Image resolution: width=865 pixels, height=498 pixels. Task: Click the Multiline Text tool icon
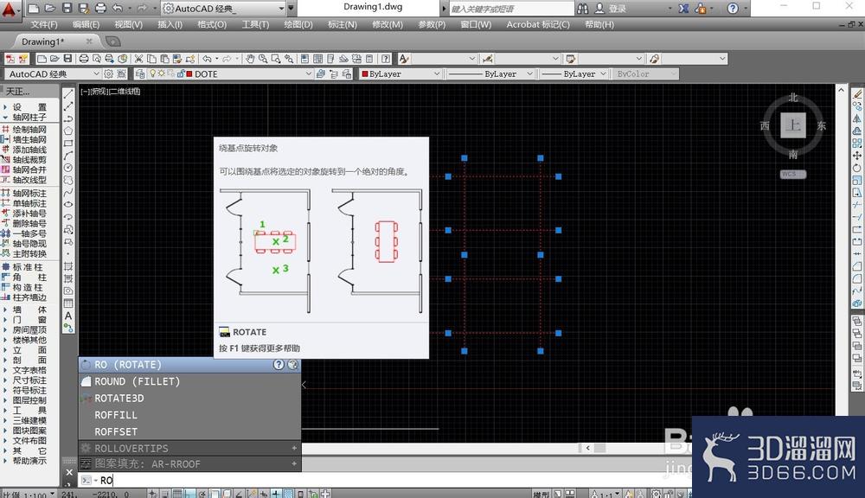(x=68, y=316)
